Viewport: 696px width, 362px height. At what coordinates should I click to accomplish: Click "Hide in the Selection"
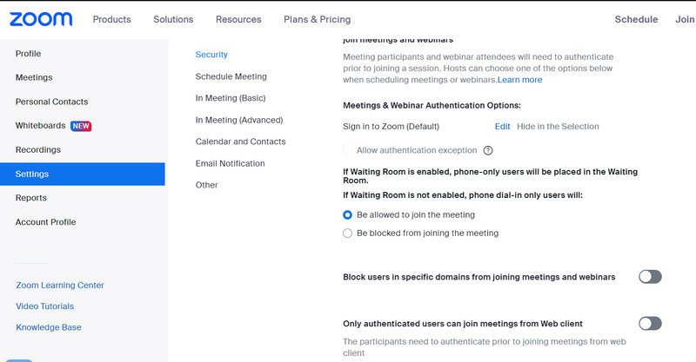click(558, 127)
